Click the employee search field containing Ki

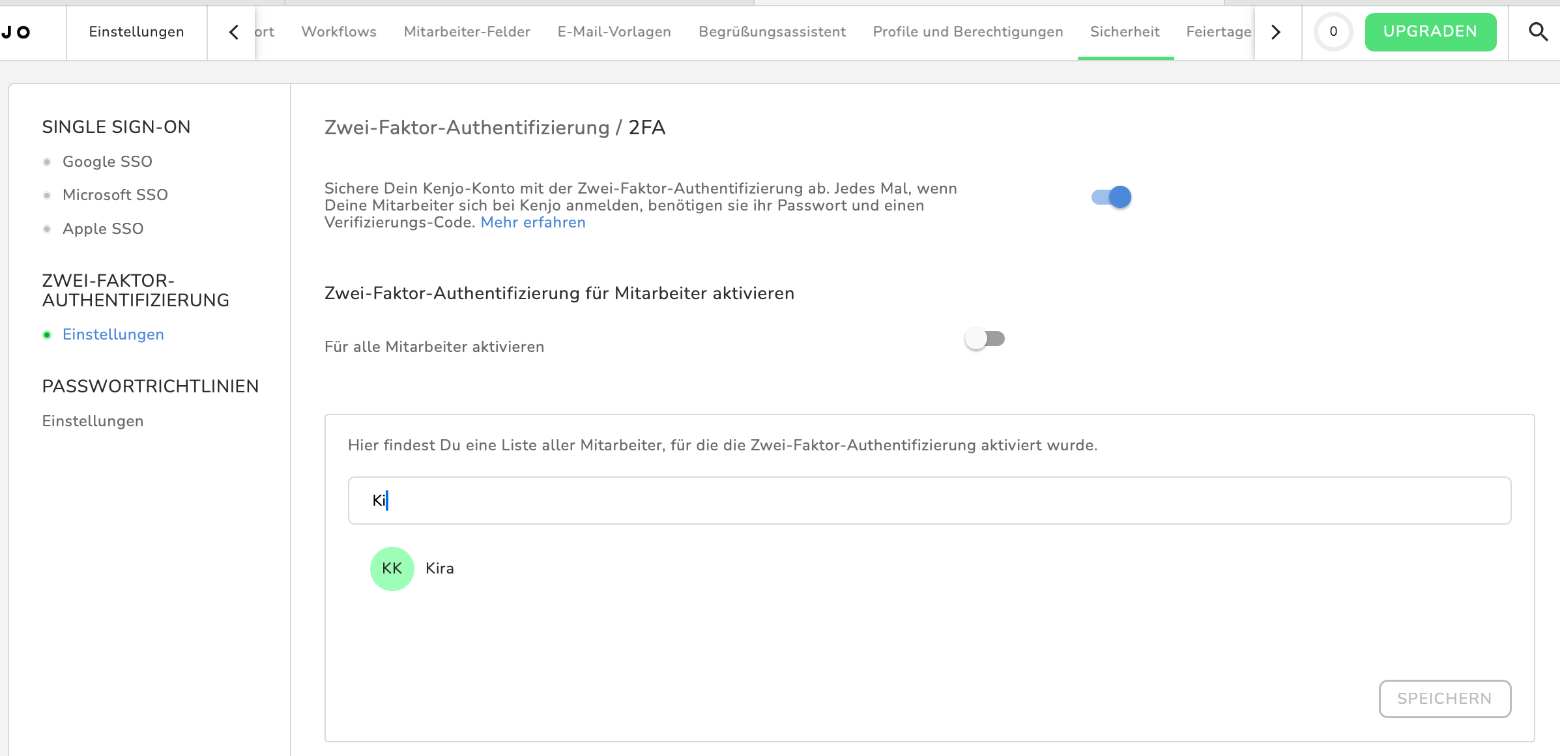(929, 501)
